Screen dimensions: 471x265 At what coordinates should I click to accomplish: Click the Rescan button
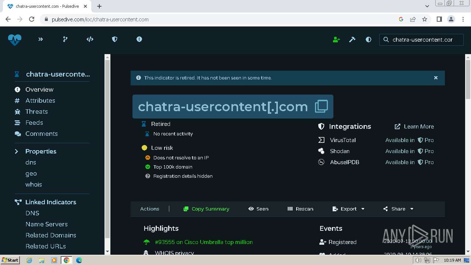(300, 209)
